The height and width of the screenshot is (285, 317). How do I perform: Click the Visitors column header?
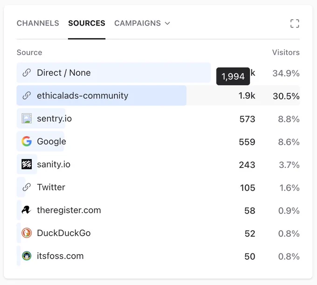point(286,52)
